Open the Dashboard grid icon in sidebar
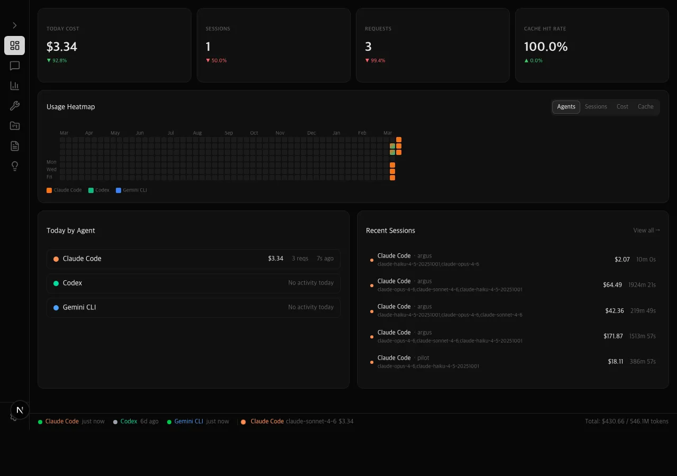The image size is (677, 476). tap(15, 45)
